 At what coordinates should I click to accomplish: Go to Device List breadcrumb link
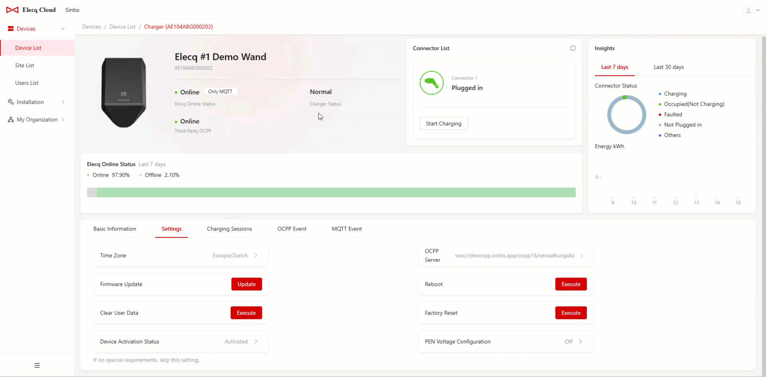click(x=123, y=27)
